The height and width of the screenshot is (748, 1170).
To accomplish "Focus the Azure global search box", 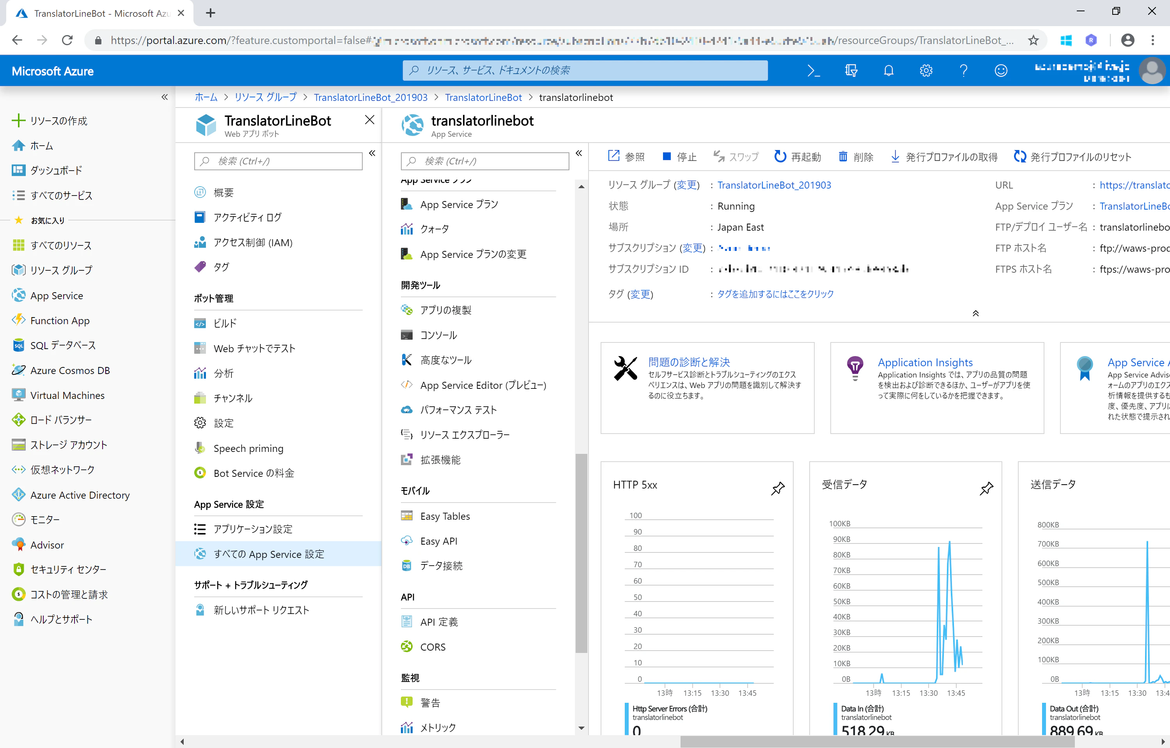I will click(x=585, y=71).
